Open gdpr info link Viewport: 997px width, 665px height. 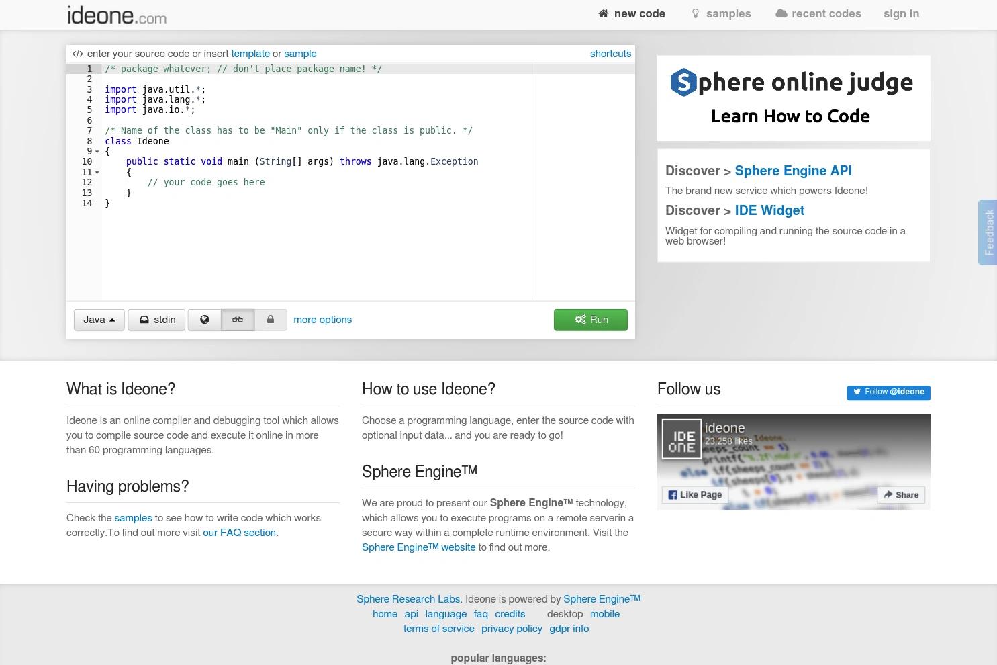(569, 629)
